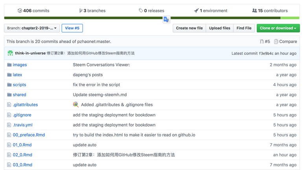Image resolution: width=302 pixels, height=170 pixels.
Task: Open the images folder
Action: pyautogui.click(x=20, y=65)
